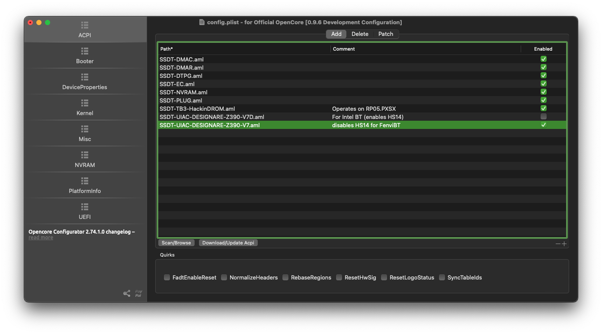Turn on the RebaseRegions quirk

click(285, 278)
